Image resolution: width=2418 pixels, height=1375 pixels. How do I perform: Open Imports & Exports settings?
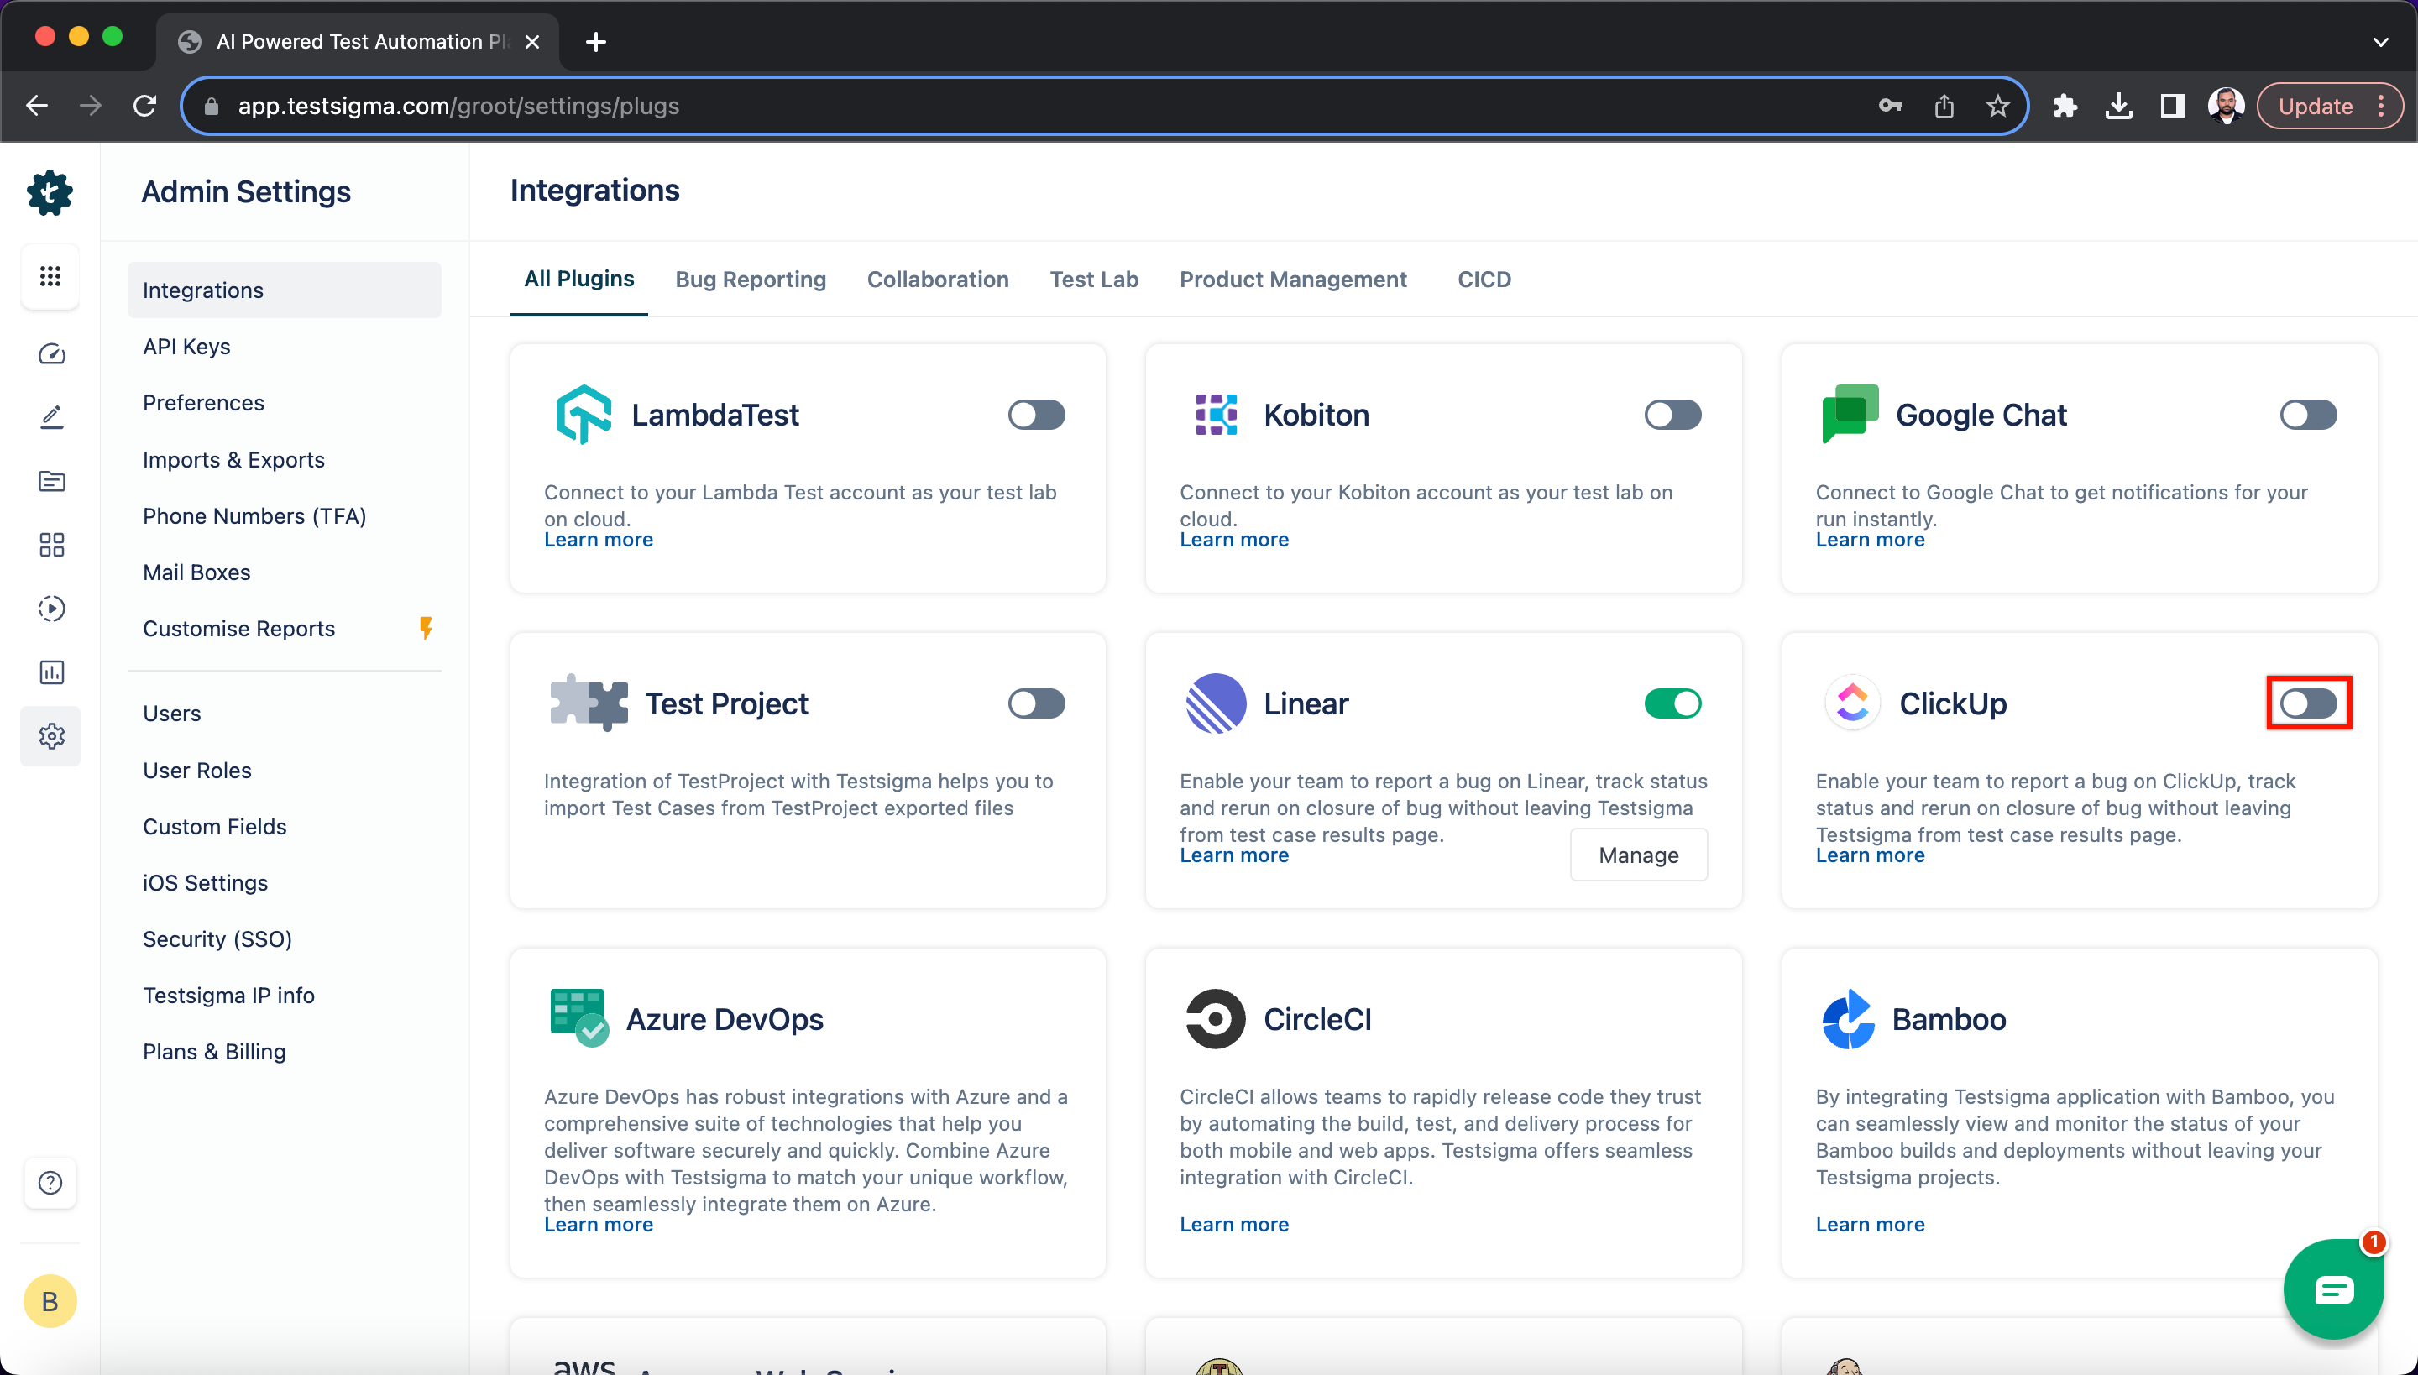click(284, 460)
